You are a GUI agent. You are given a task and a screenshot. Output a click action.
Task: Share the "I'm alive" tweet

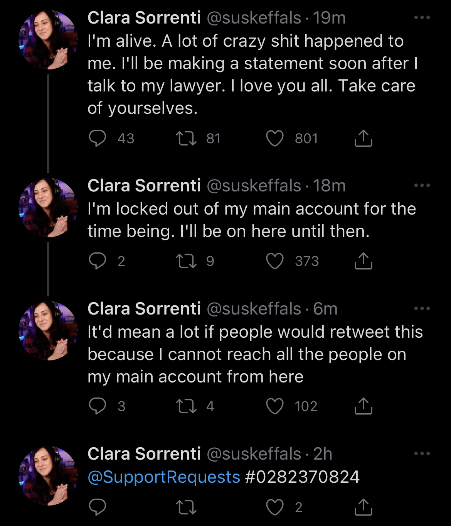[363, 138]
